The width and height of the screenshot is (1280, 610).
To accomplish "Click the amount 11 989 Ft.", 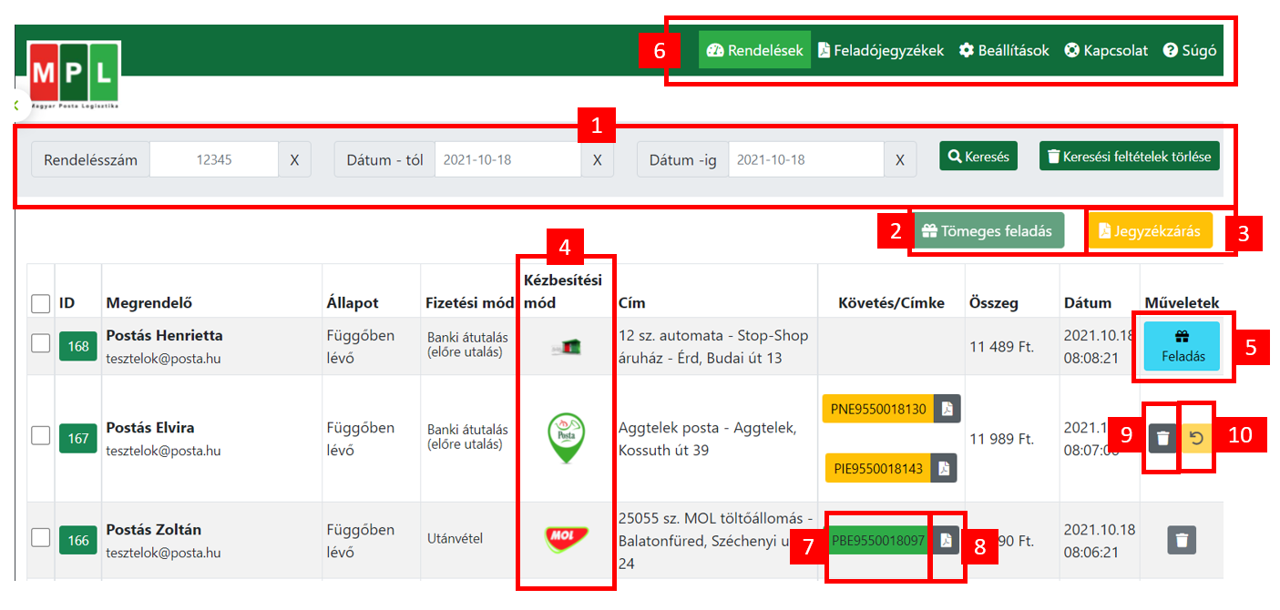I will pyautogui.click(x=1002, y=439).
